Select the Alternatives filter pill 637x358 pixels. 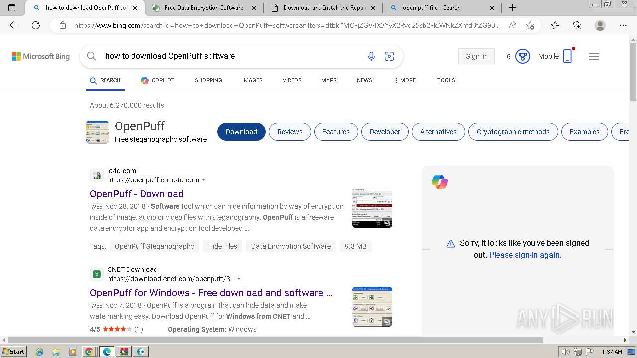[x=438, y=132]
